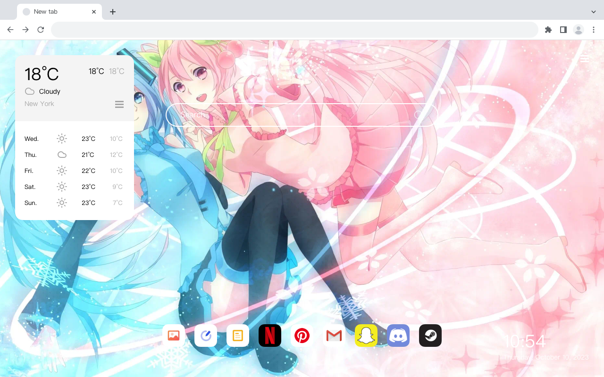Expand the tab search chevron
Image resolution: width=604 pixels, height=377 pixels.
pos(594,12)
